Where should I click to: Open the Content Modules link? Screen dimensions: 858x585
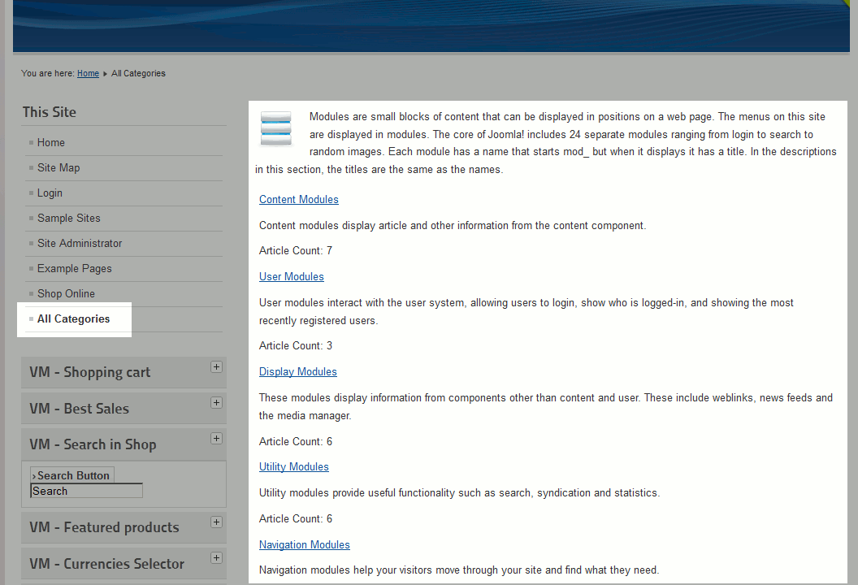299,199
